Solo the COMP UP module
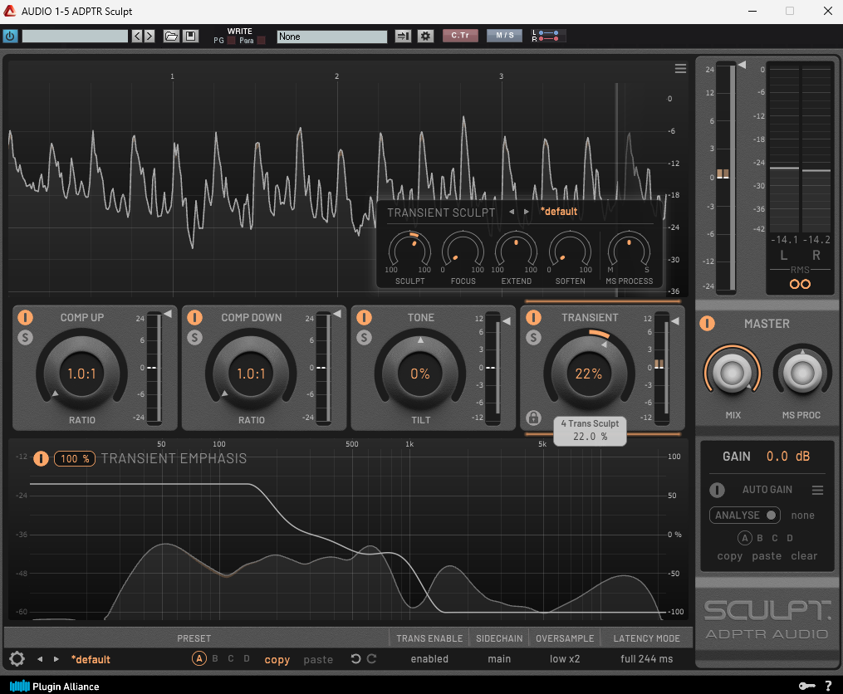Image resolution: width=843 pixels, height=694 pixels. [x=25, y=338]
